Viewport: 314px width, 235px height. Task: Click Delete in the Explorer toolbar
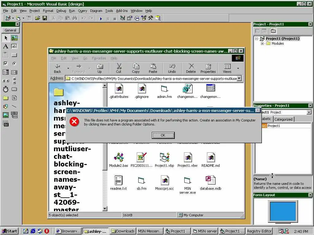[x=191, y=68]
